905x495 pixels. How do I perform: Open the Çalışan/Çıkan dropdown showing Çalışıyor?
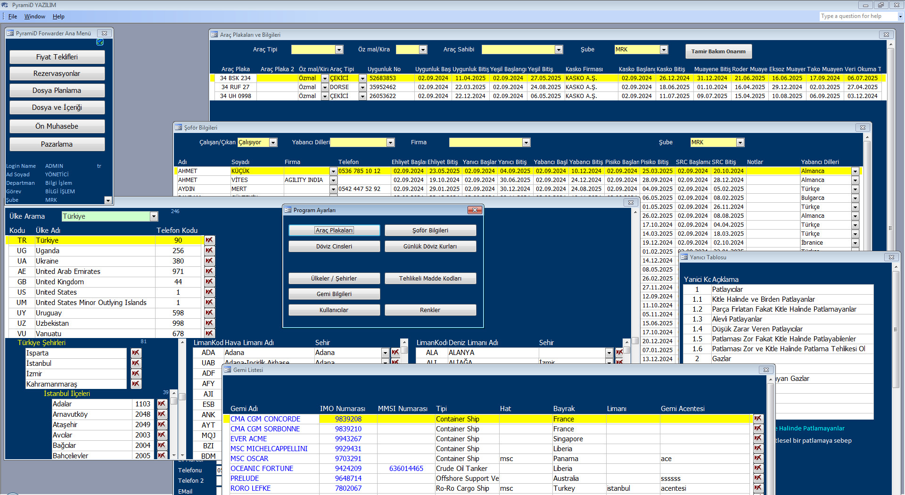click(x=273, y=142)
